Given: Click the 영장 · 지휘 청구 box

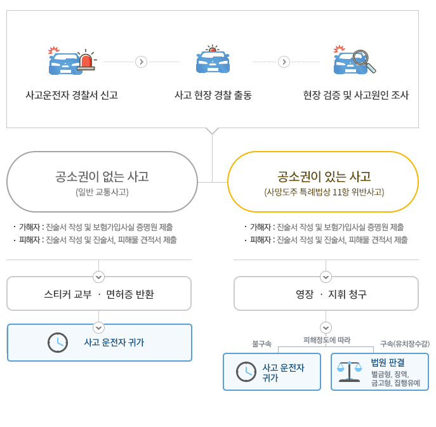Looking at the screenshot, I should (x=326, y=294).
